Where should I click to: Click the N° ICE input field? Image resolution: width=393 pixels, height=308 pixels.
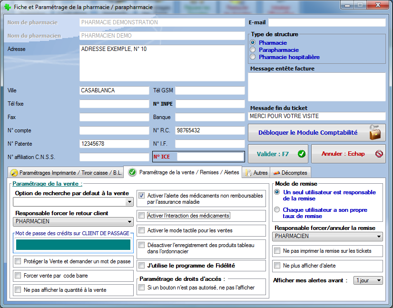[x=210, y=157]
